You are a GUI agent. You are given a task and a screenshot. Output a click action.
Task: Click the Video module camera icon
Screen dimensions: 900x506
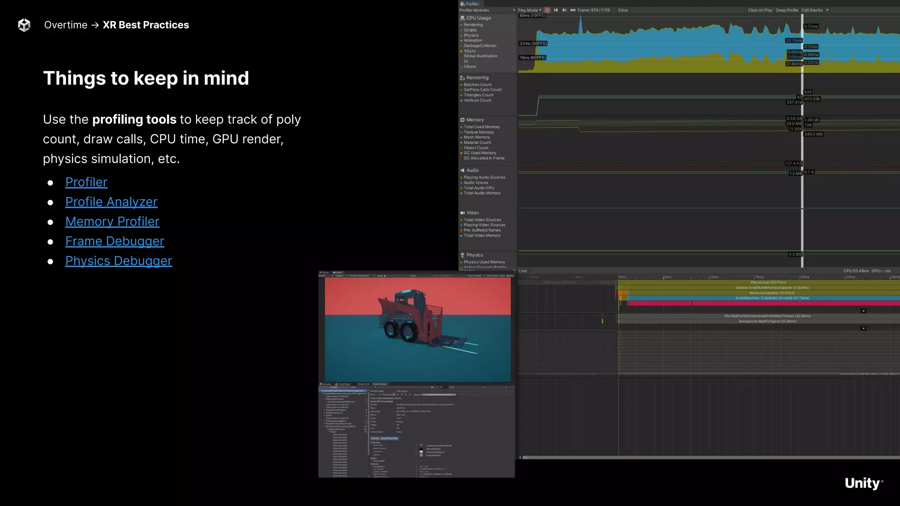click(x=462, y=213)
